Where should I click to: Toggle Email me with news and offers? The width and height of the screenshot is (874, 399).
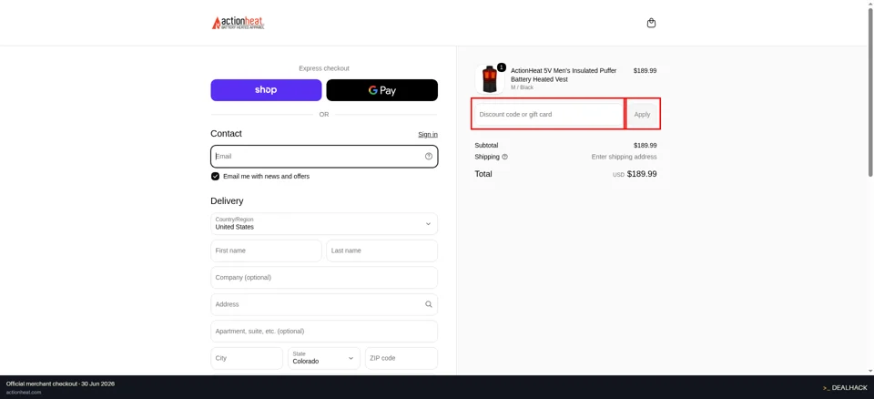(x=215, y=177)
